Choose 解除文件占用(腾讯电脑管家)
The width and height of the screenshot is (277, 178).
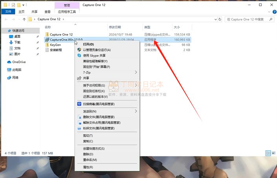point(107,122)
